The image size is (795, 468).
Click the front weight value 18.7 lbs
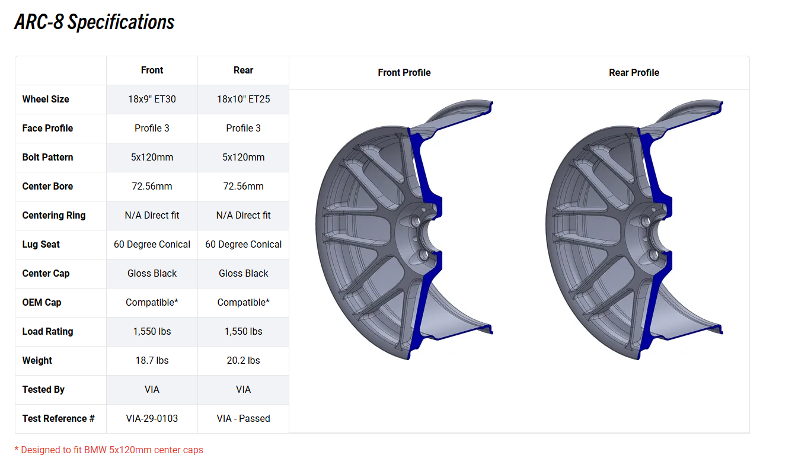152,360
